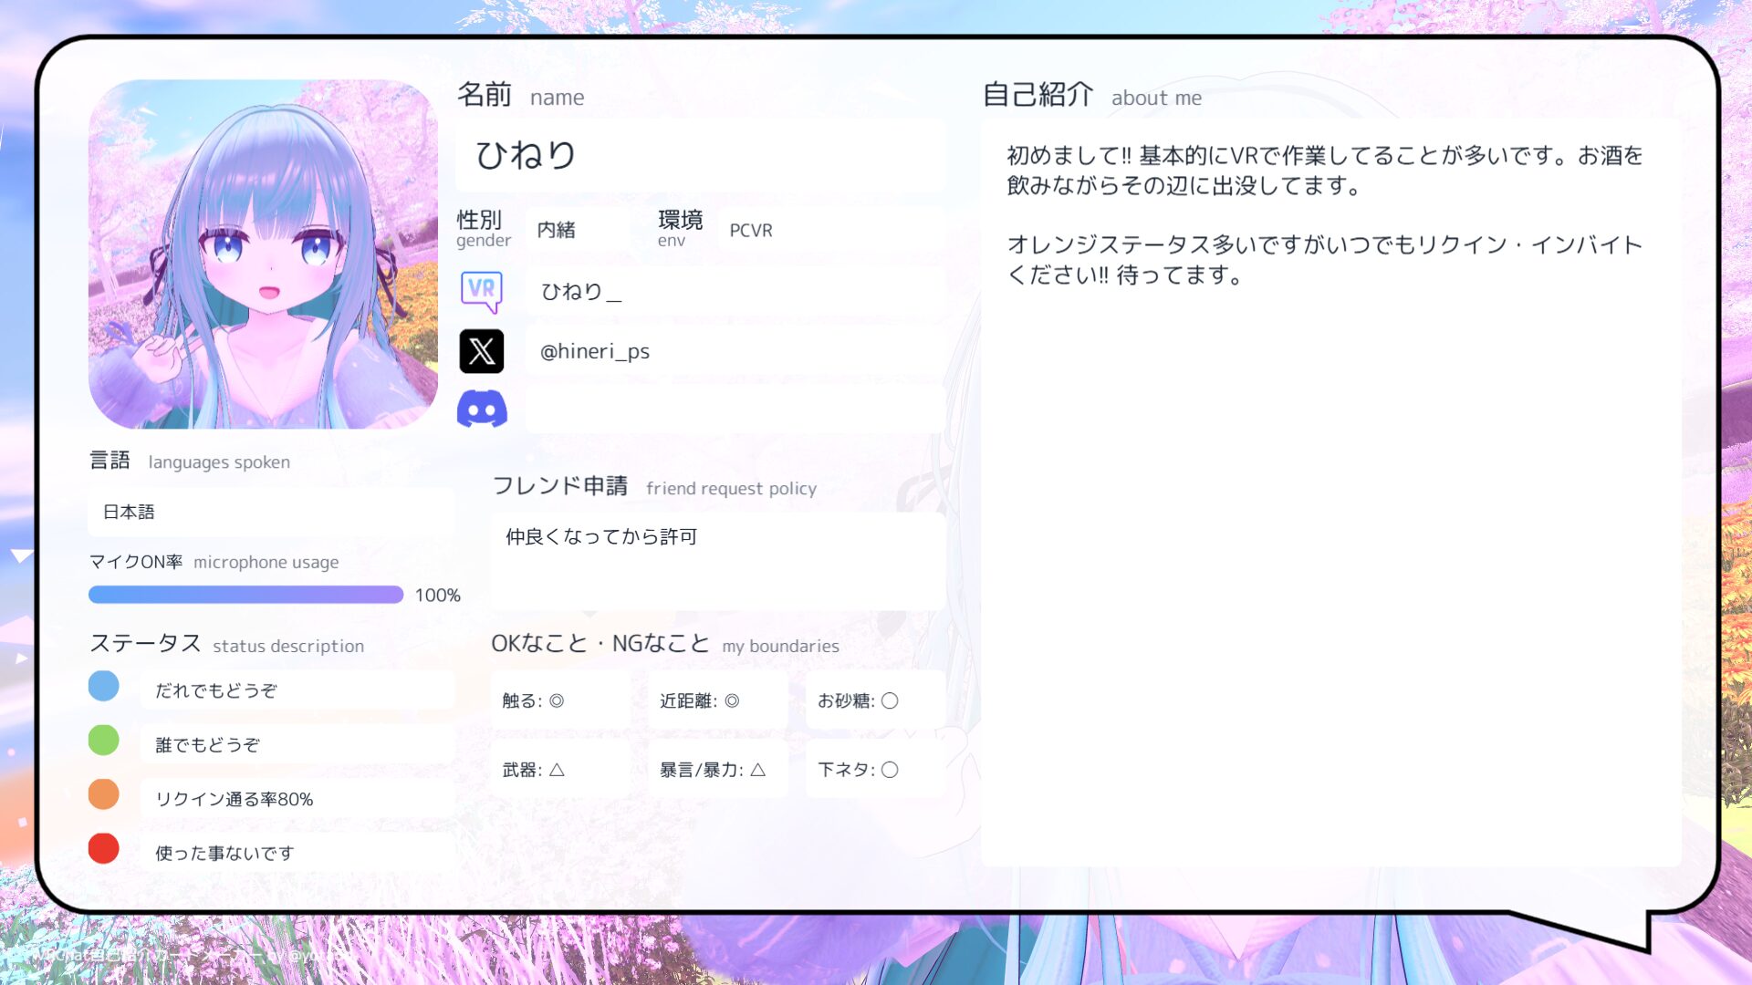Click the green status circle
The height and width of the screenshot is (985, 1752).
(x=104, y=740)
